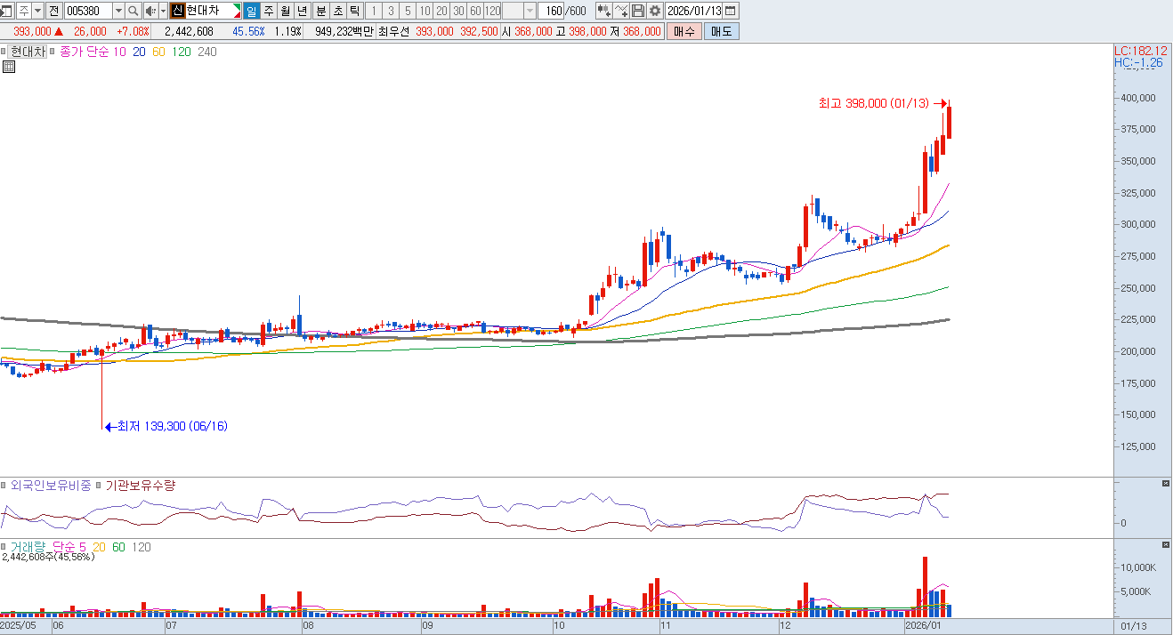Screen dimensions: 1173x635
Task: Open chart settings gear icon
Action: pos(655,11)
